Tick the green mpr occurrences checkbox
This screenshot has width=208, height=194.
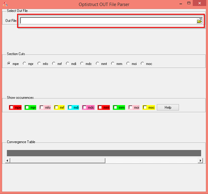(x=27, y=107)
